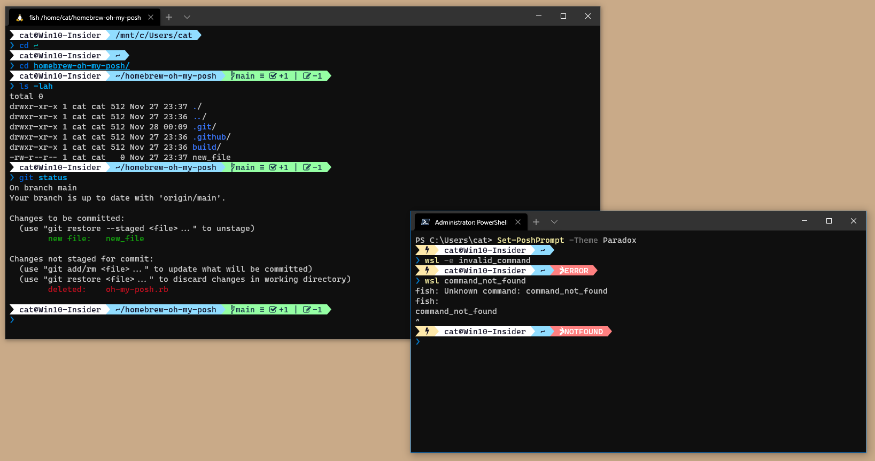Click 'On branch main' output line
Screen dimensions: 875x461
43,188
